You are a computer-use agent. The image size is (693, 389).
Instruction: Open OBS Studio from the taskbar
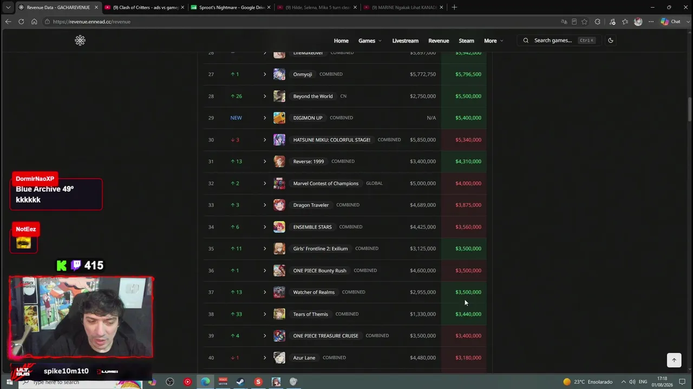tap(170, 382)
